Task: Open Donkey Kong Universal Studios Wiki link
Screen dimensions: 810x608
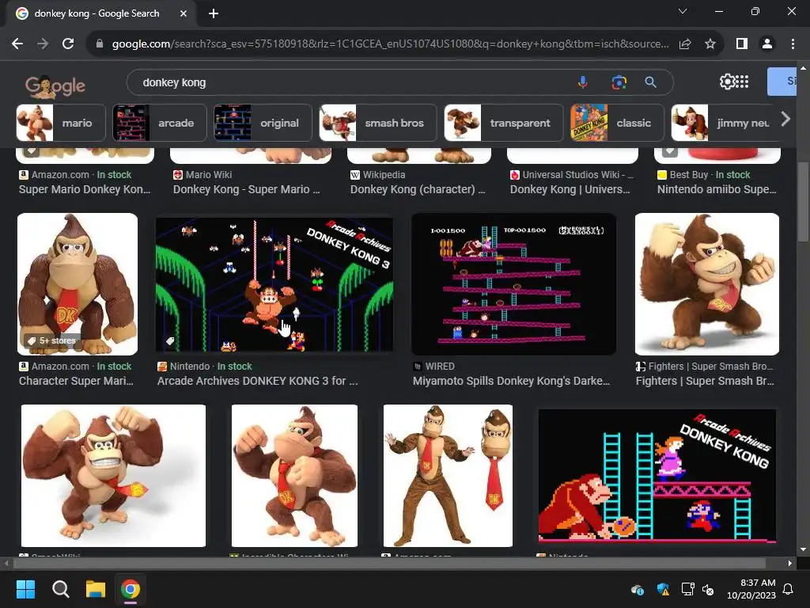Action: [570, 189]
